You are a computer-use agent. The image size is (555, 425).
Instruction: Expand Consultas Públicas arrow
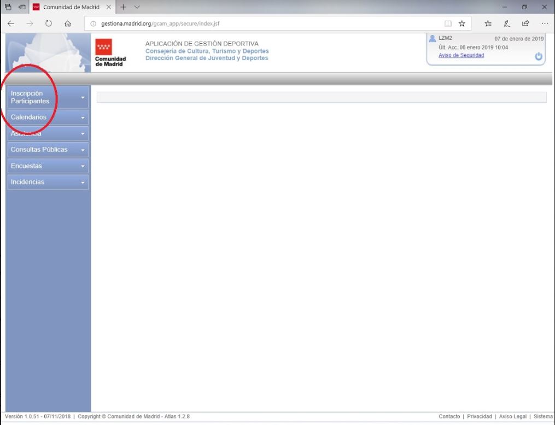[83, 150]
